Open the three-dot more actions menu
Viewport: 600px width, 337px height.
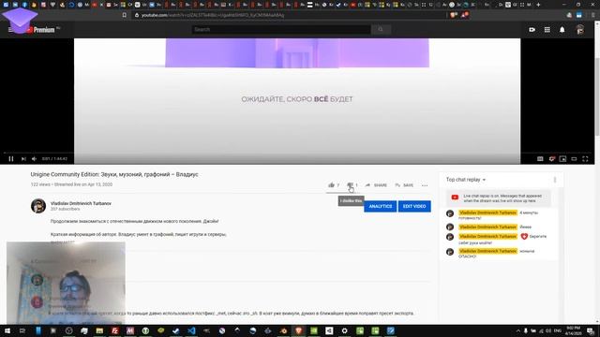(425, 185)
